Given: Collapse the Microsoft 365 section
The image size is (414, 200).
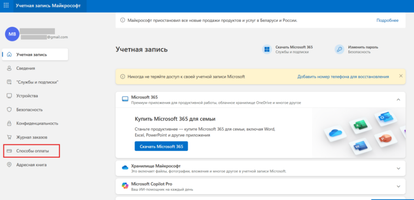Looking at the screenshot, I should point(398,99).
